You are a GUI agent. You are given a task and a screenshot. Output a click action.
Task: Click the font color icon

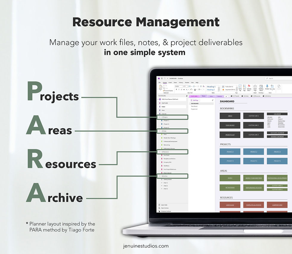[195, 89]
